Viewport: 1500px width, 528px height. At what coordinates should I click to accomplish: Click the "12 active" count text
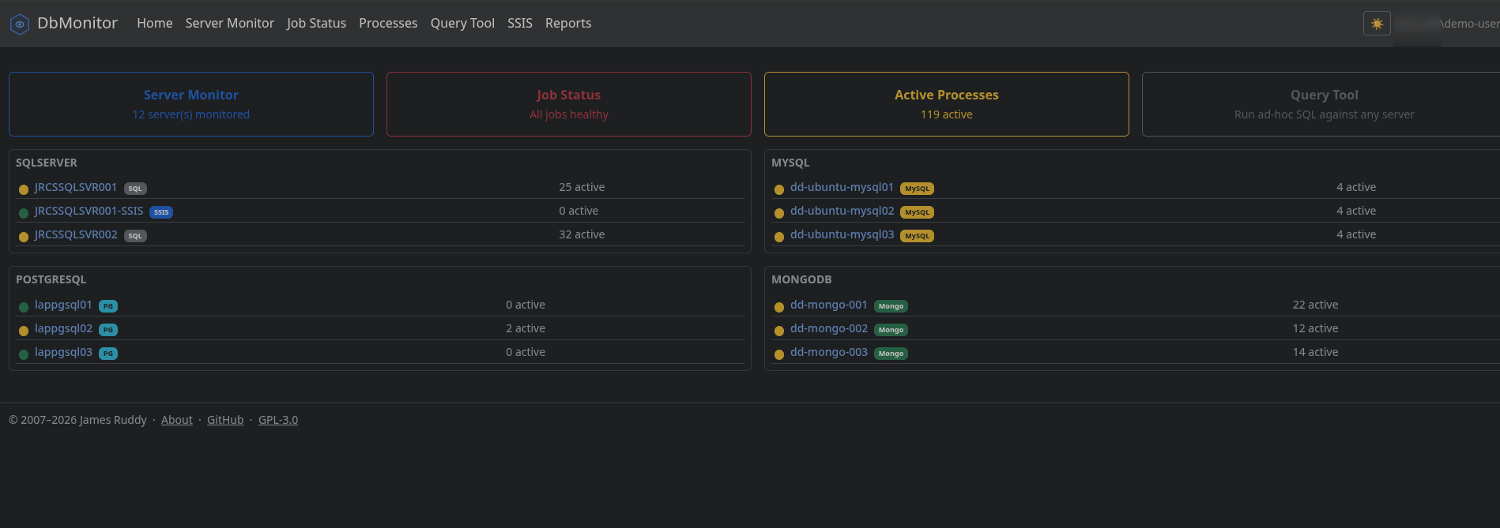point(1315,329)
